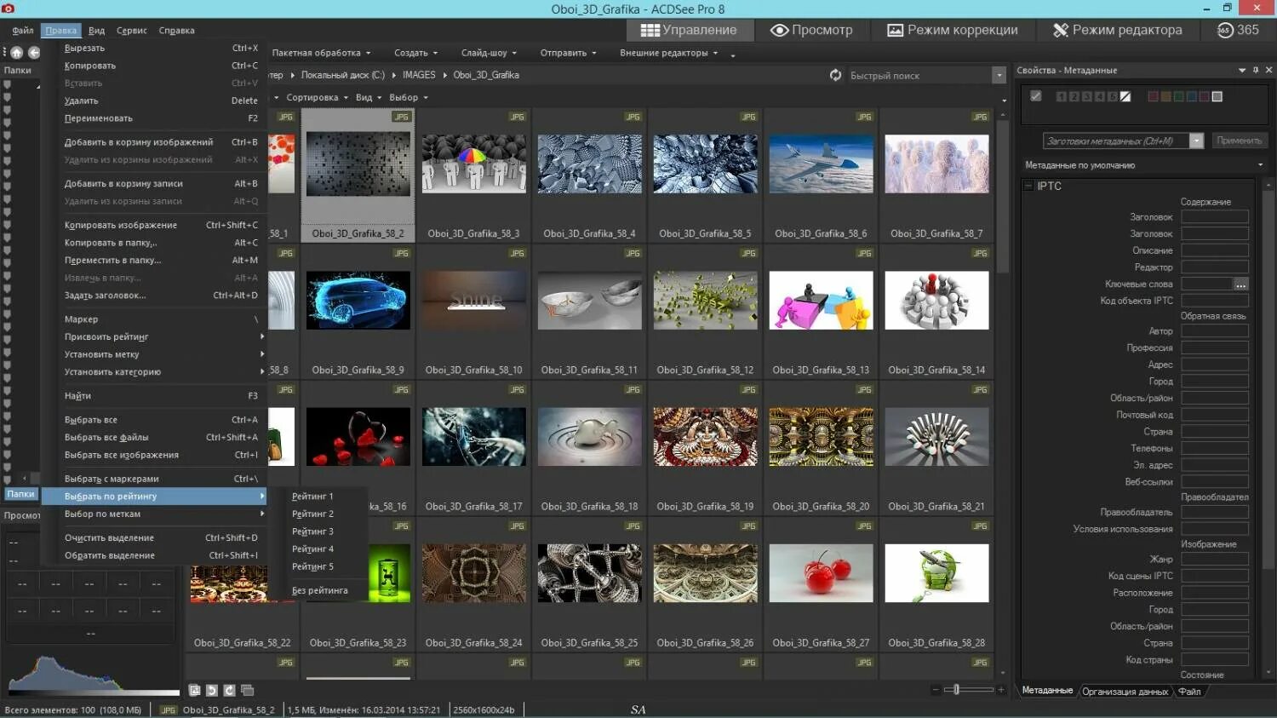Click the Применить button
Image resolution: width=1277 pixels, height=718 pixels.
click(1239, 141)
